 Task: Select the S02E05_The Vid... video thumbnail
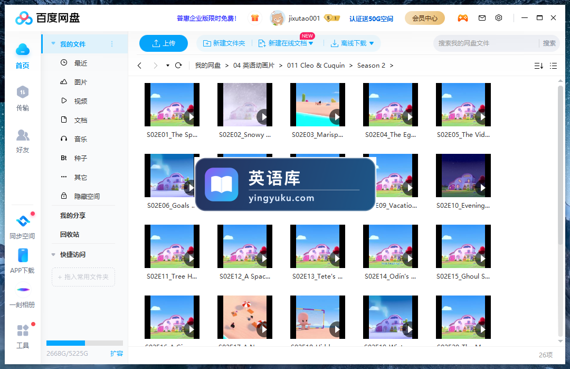(x=463, y=105)
